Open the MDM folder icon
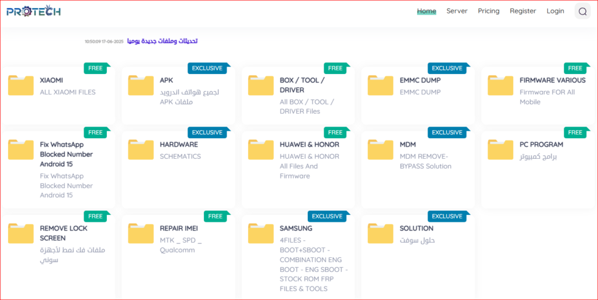The image size is (598, 300). pos(381,149)
